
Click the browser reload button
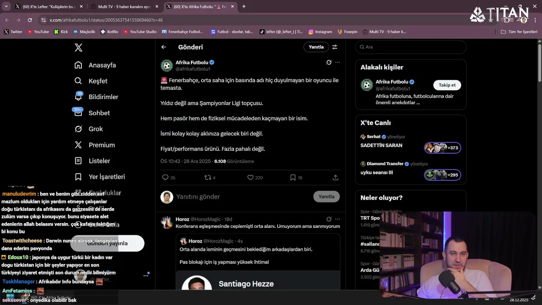30,20
